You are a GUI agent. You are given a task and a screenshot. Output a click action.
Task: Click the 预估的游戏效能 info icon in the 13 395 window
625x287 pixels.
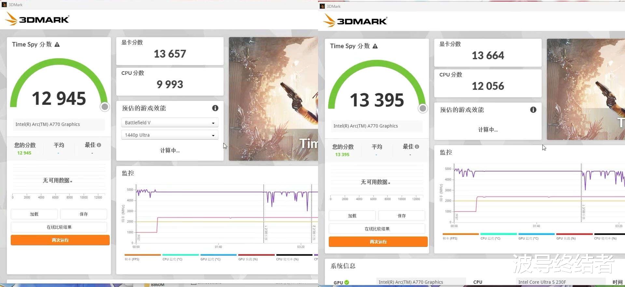pyautogui.click(x=533, y=110)
